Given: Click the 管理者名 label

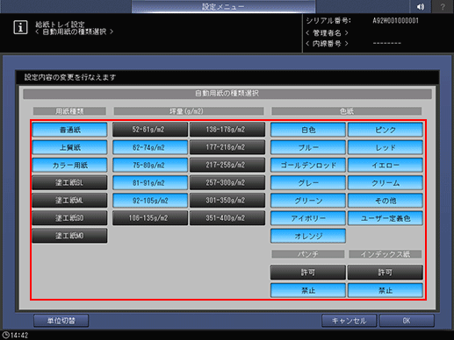Looking at the screenshot, I should 327,32.
